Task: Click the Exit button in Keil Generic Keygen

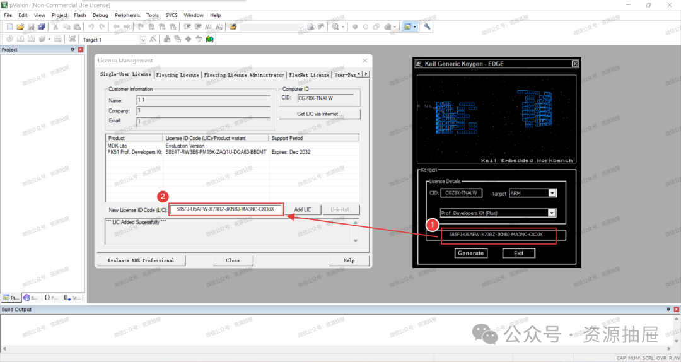Action: pos(518,253)
